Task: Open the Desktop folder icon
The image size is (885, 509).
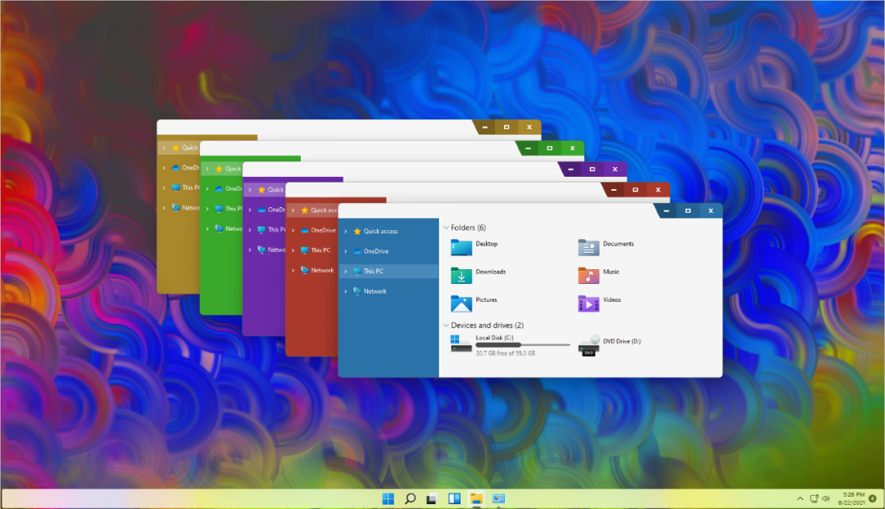Action: pyautogui.click(x=461, y=247)
